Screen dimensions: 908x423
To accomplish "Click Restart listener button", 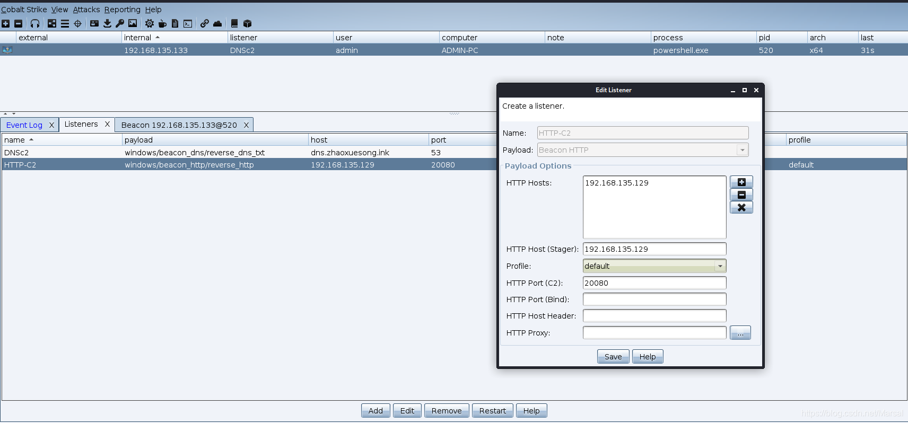I will 493,411.
